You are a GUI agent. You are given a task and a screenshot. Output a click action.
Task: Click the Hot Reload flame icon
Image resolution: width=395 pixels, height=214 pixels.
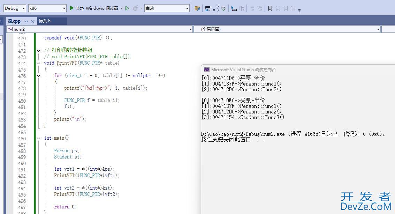[136, 8]
